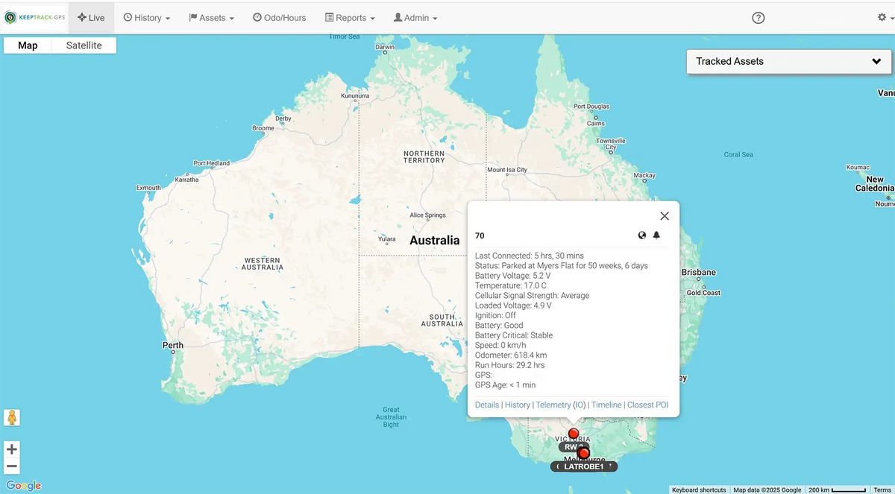Click the Perth city label on map
This screenshot has width=895, height=494.
173,345
